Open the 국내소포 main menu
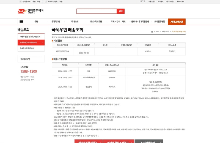 click(x=75, y=22)
